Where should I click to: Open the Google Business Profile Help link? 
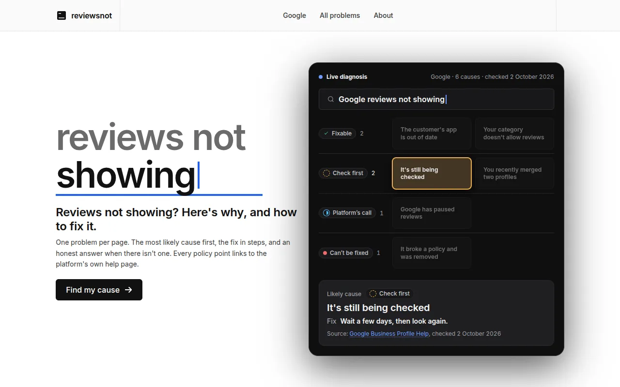pyautogui.click(x=389, y=334)
